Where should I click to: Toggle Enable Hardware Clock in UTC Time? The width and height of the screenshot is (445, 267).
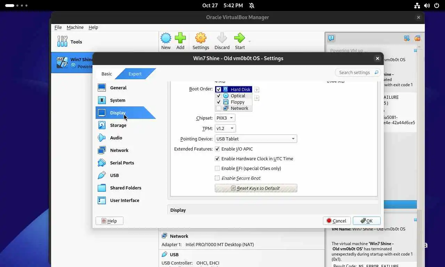pyautogui.click(x=217, y=159)
